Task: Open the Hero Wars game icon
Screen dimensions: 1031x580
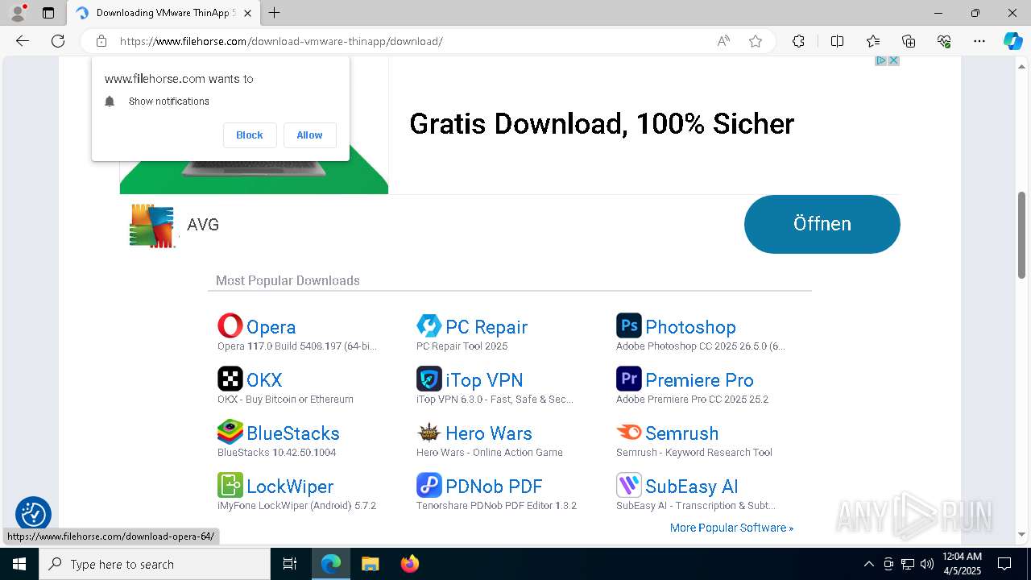Action: [429, 432]
